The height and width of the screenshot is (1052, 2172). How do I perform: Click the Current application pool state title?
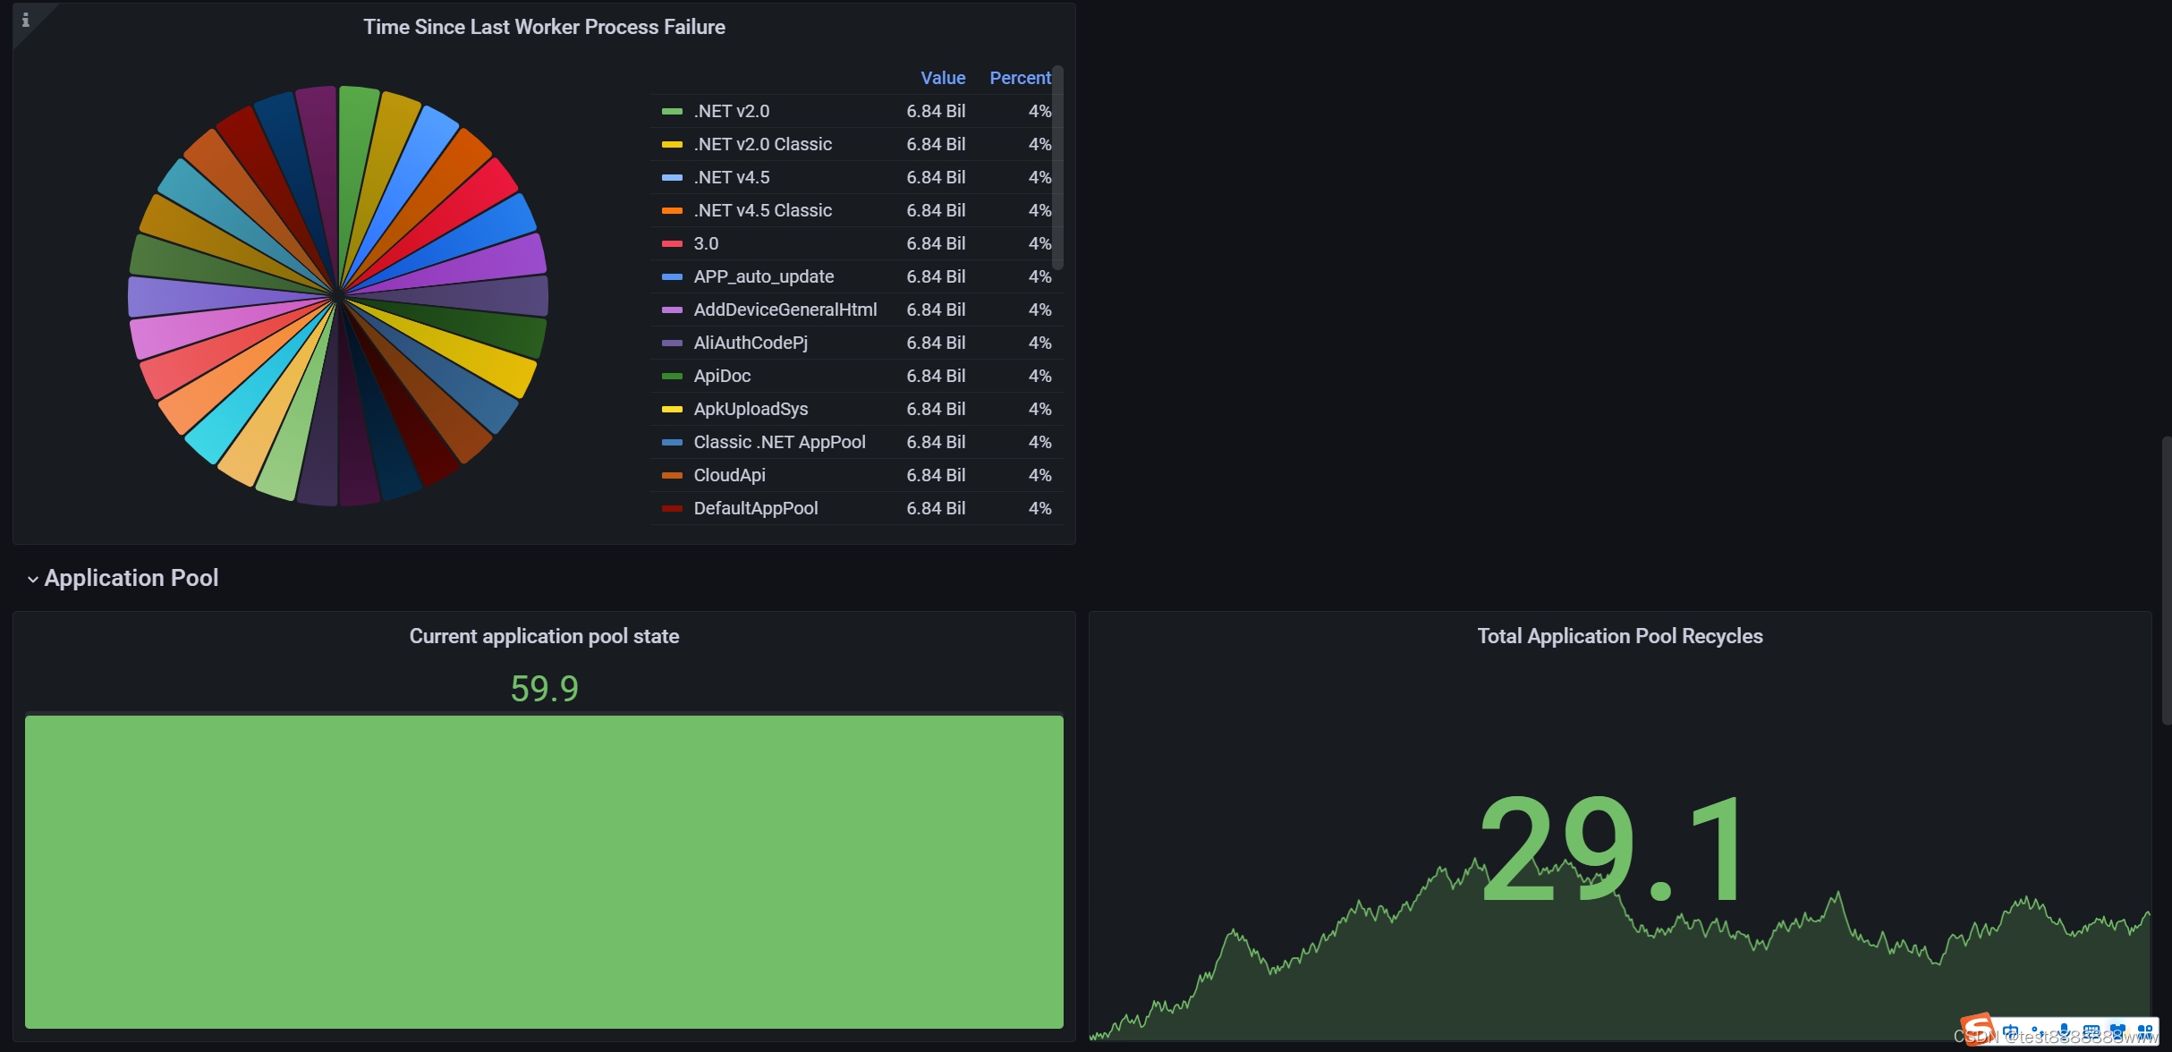544,636
